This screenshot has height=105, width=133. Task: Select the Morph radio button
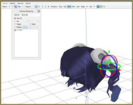tap(30, 24)
